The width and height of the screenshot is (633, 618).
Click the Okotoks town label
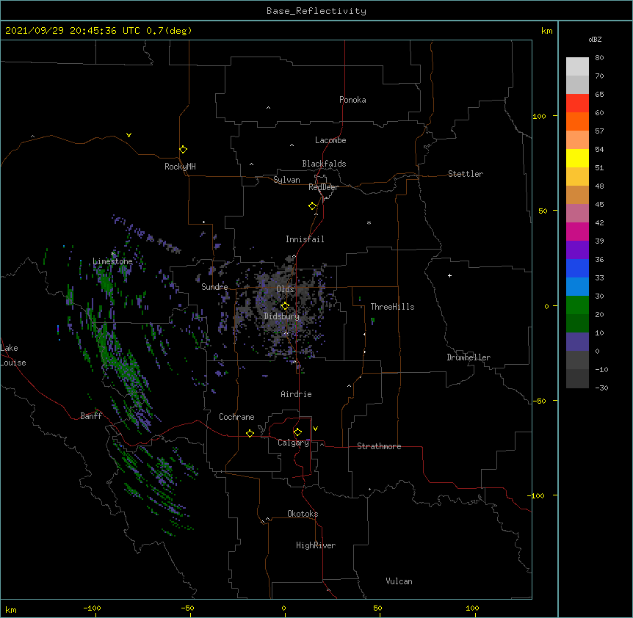(x=303, y=514)
